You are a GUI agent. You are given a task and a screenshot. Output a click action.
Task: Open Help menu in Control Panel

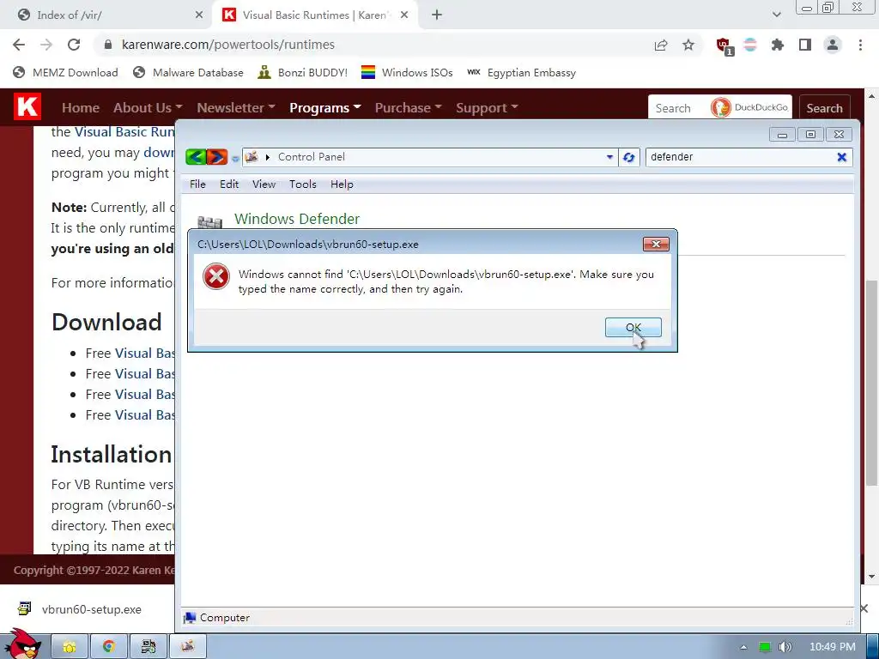[342, 184]
